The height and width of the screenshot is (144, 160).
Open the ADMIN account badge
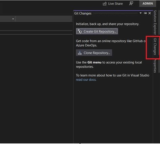point(148,3)
